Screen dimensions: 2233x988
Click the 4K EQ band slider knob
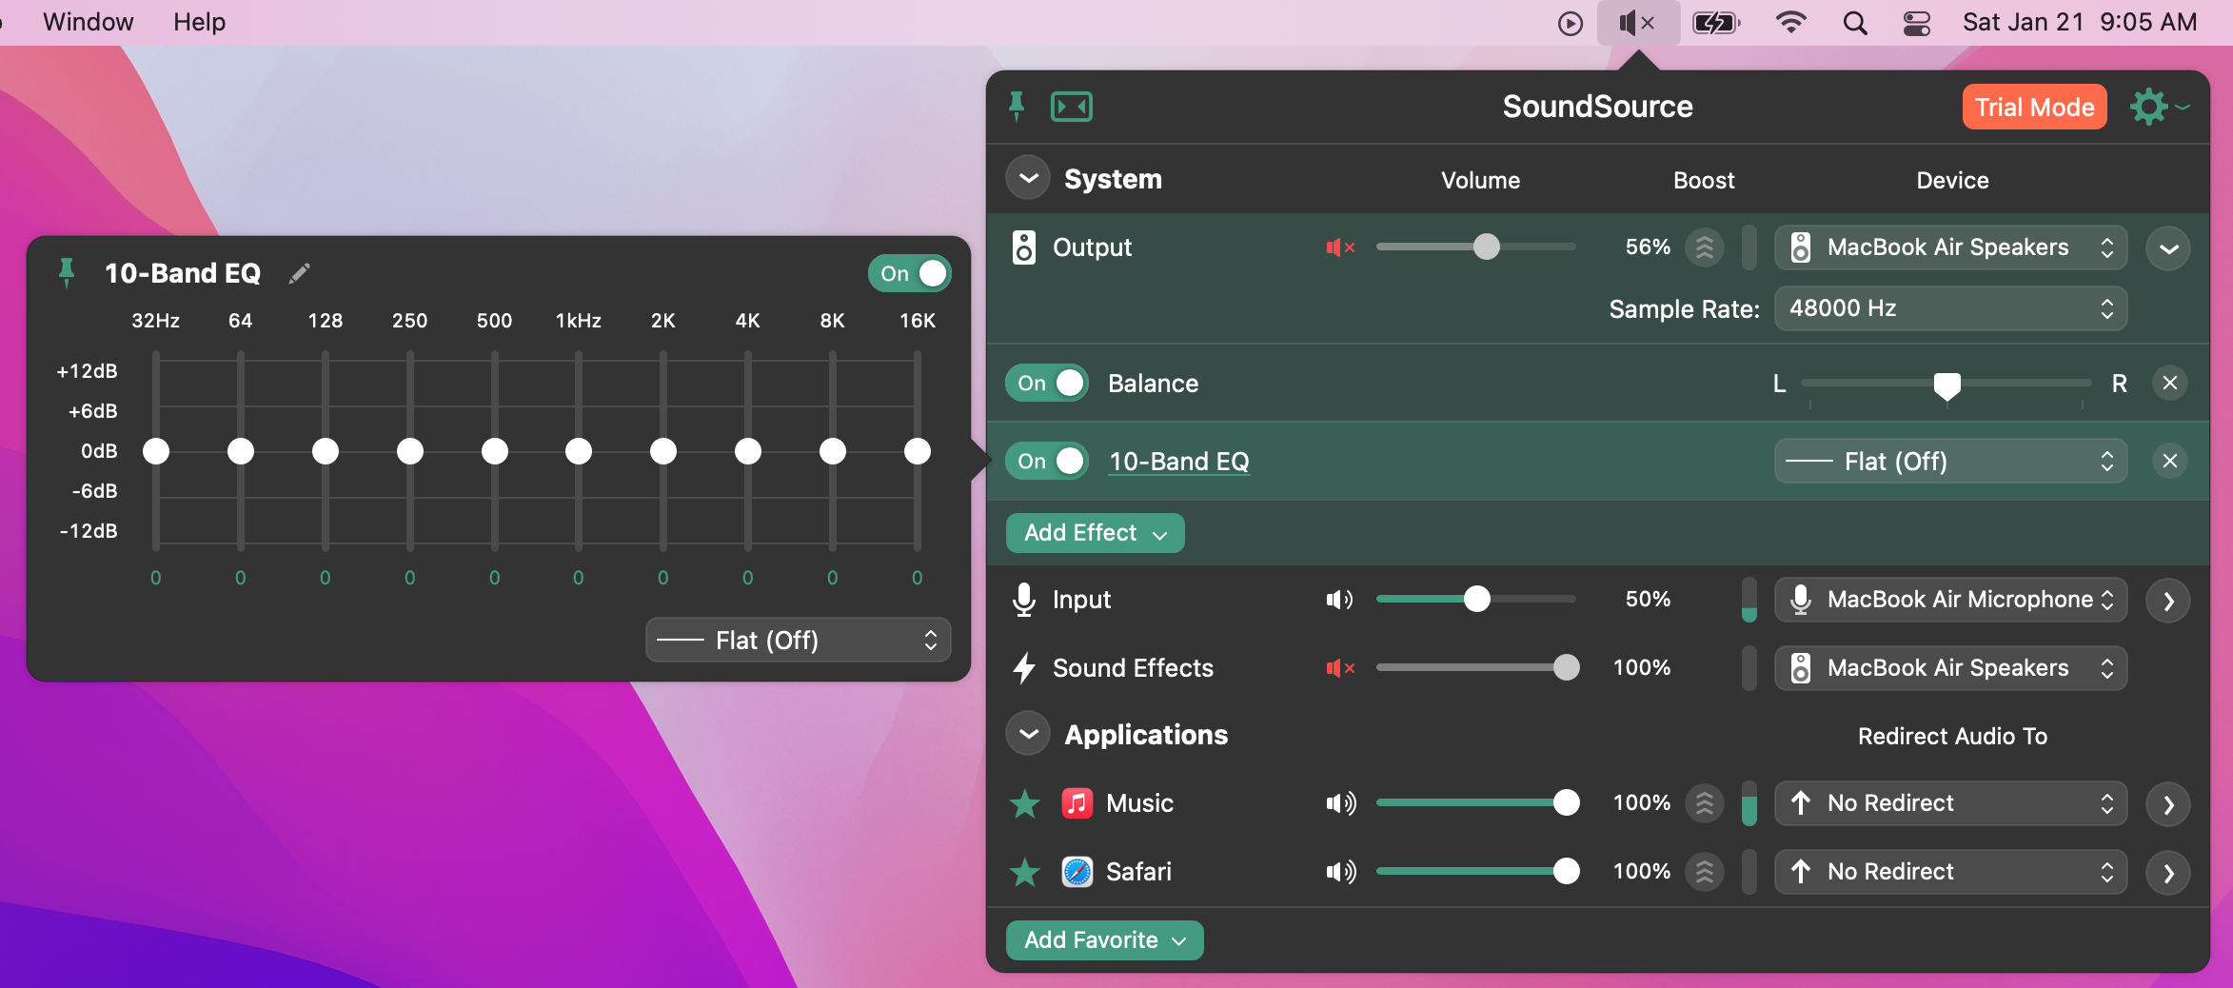pyautogui.click(x=748, y=451)
